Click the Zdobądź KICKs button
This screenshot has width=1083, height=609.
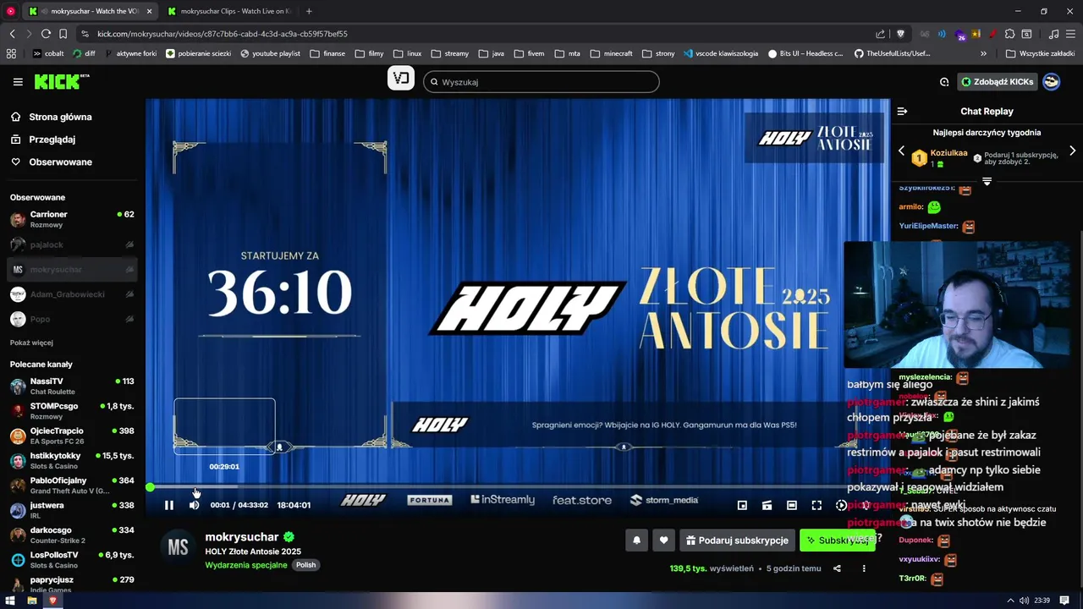coord(997,82)
